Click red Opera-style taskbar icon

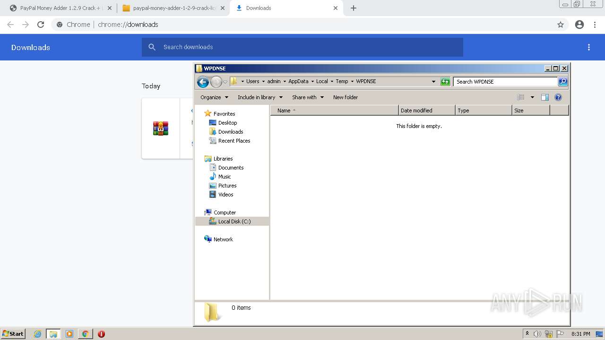pyautogui.click(x=101, y=334)
